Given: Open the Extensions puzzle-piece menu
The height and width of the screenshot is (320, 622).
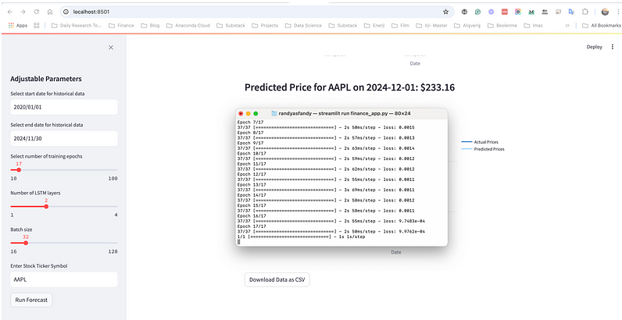Looking at the screenshot, I should click(x=585, y=12).
